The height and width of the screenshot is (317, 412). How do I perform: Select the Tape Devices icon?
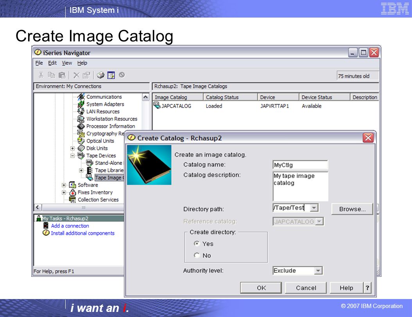point(81,156)
